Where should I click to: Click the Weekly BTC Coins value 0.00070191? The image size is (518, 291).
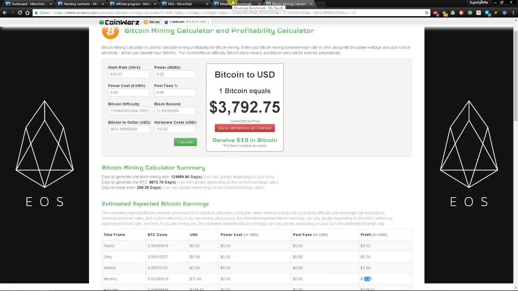(158, 268)
